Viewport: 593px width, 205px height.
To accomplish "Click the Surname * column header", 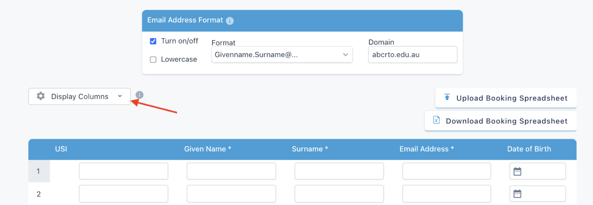I will pyautogui.click(x=310, y=149).
